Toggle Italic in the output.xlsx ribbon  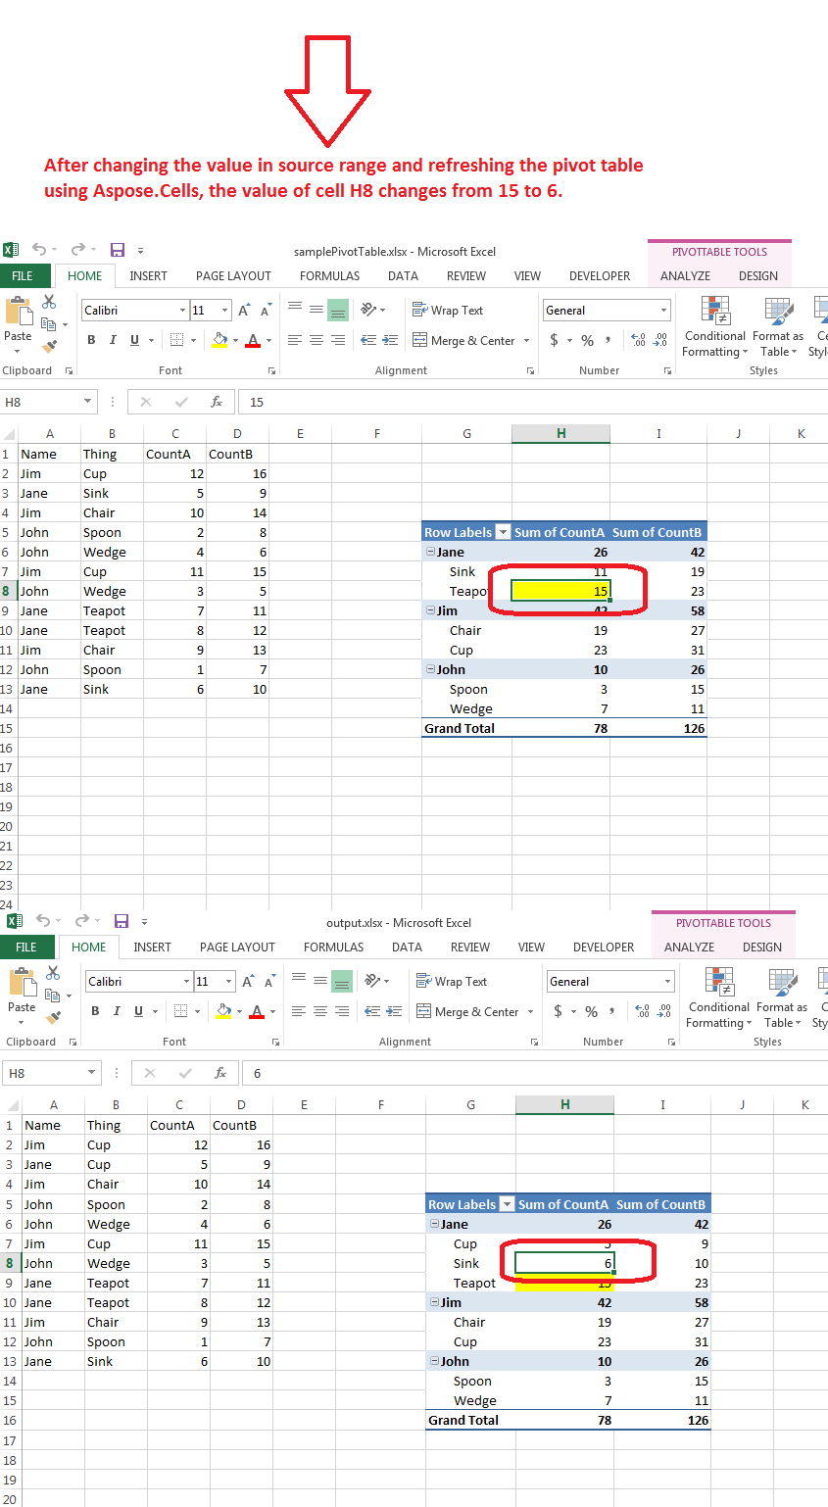(x=117, y=1011)
